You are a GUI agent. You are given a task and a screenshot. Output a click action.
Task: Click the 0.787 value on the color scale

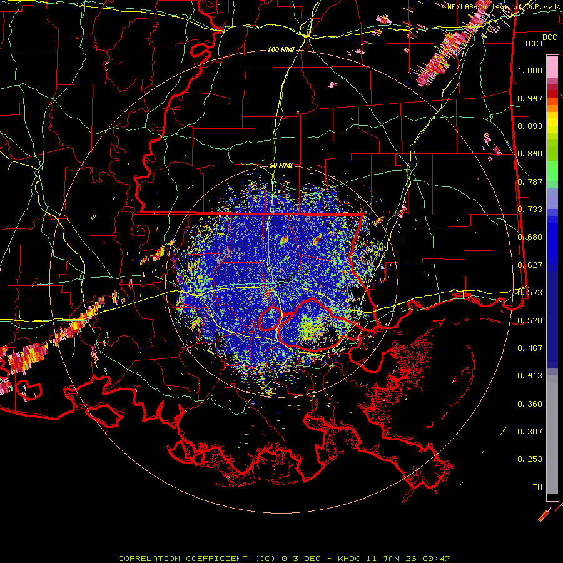click(530, 181)
